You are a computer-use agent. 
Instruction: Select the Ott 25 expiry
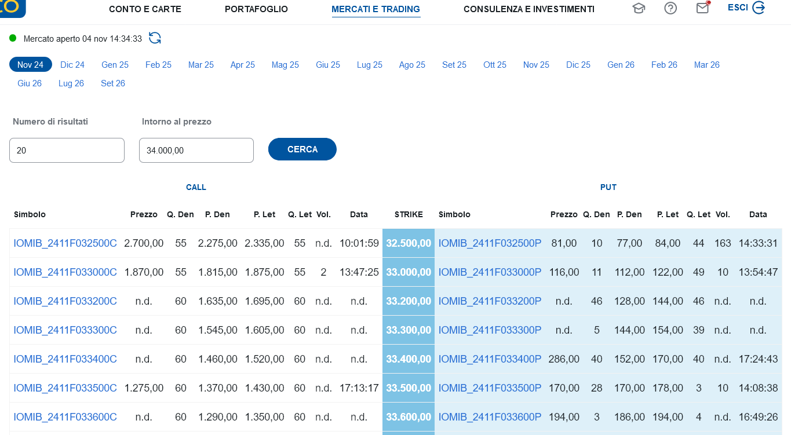495,65
